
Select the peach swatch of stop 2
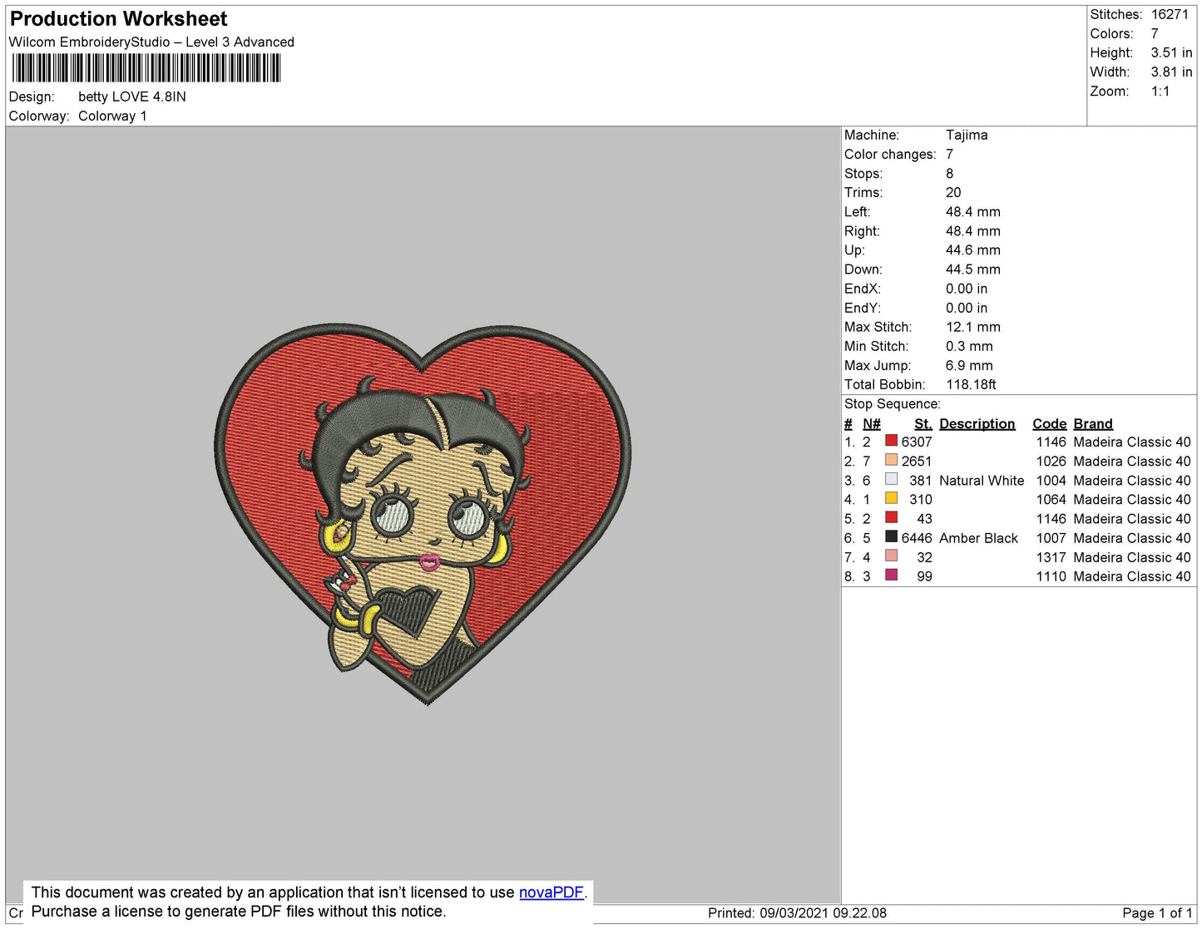[x=892, y=460]
